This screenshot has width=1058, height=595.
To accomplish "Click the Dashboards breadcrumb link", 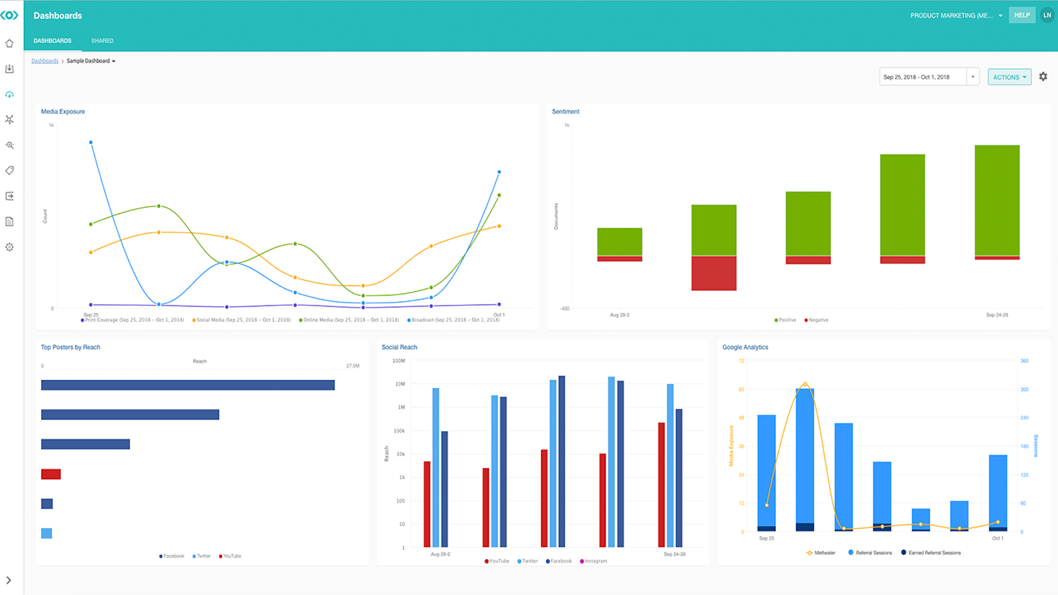I will click(45, 60).
